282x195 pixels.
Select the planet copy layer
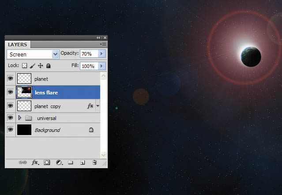pyautogui.click(x=57, y=106)
